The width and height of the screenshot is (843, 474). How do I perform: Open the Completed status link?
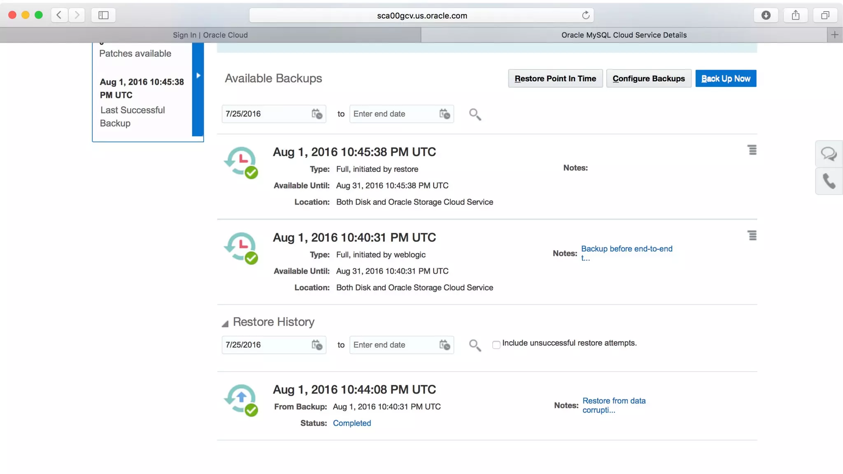[352, 423]
